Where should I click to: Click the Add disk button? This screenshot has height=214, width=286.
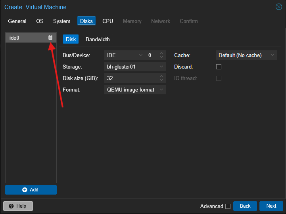(31, 190)
